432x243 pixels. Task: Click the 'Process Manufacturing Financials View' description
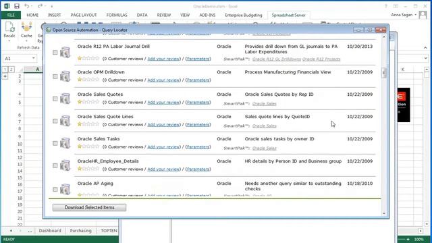pos(288,72)
